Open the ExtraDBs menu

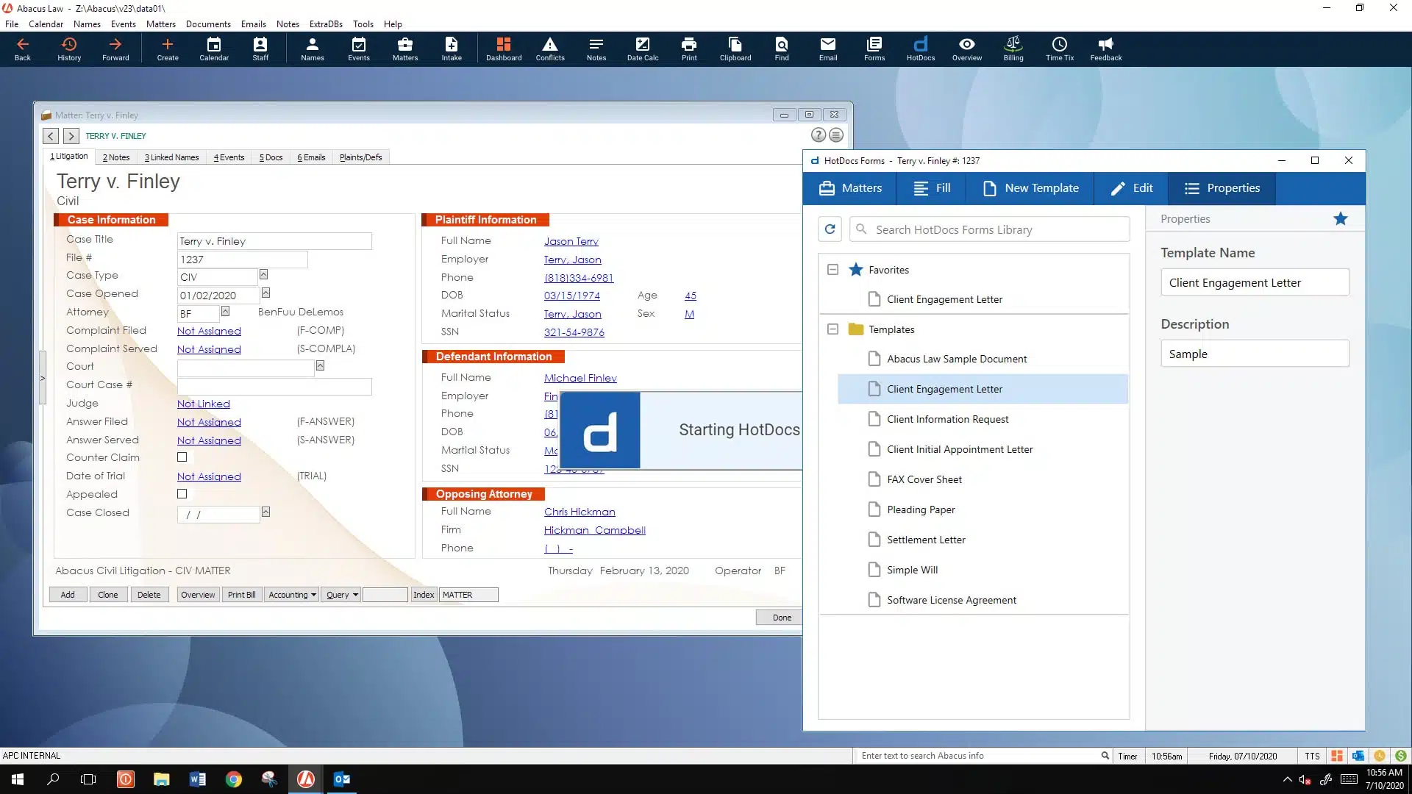326,24
